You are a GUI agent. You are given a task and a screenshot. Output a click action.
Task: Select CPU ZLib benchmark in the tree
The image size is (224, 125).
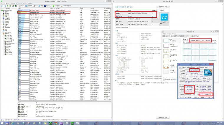[x=8, y=45]
